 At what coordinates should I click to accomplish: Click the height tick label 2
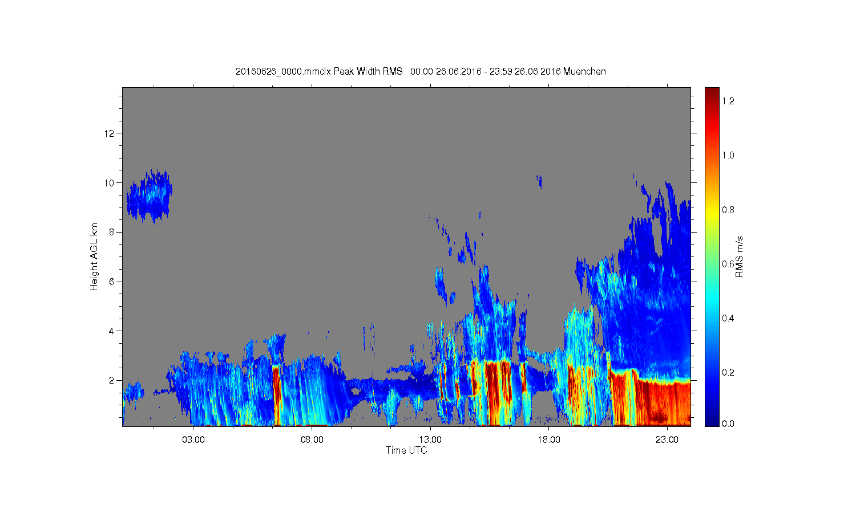tap(112, 380)
